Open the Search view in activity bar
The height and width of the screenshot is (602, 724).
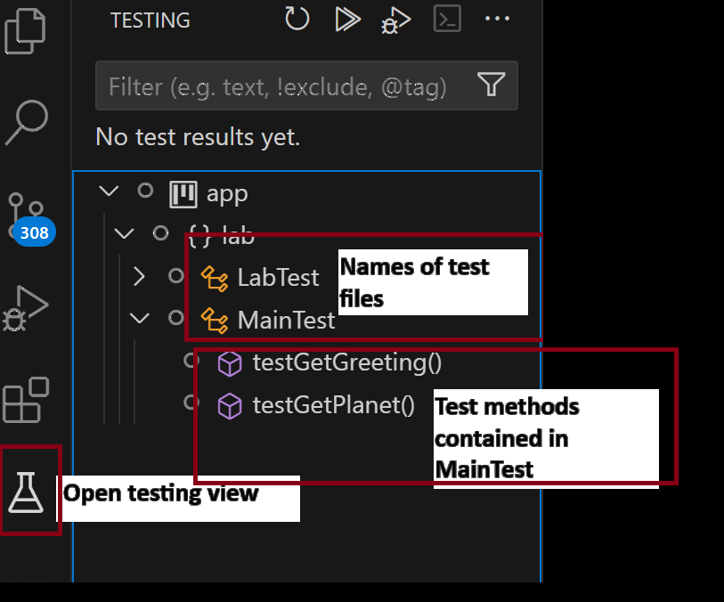pos(27,122)
